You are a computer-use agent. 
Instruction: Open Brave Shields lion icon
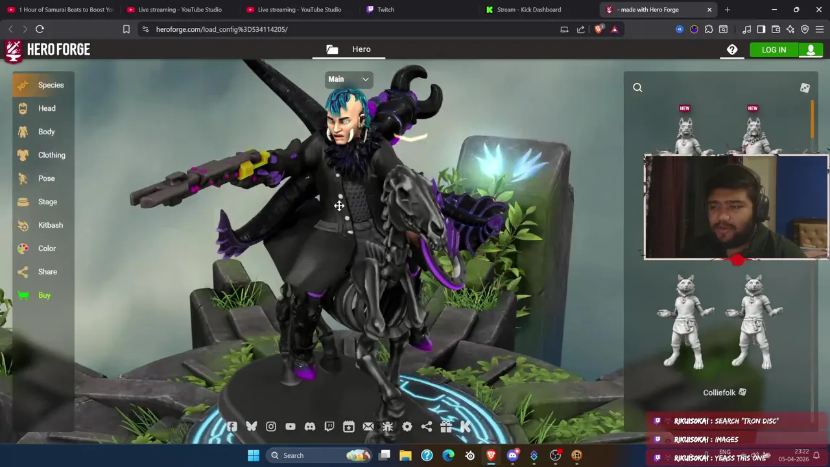(599, 29)
